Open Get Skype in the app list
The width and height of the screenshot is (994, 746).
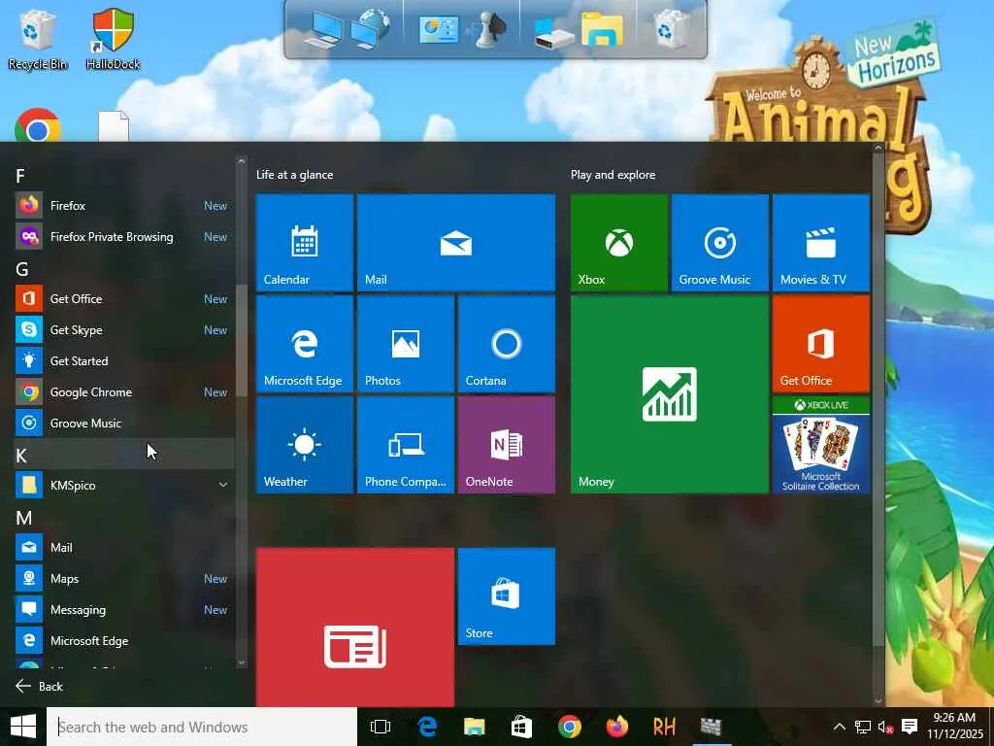tap(123, 330)
